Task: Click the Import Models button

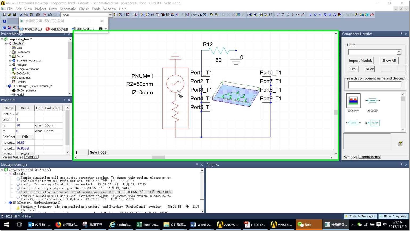Action: [360, 60]
